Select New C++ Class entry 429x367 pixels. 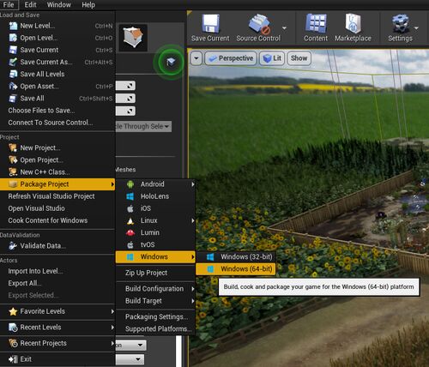pos(57,172)
